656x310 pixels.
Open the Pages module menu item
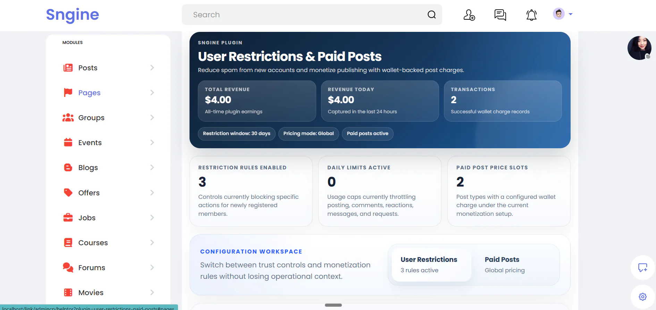pyautogui.click(x=108, y=92)
